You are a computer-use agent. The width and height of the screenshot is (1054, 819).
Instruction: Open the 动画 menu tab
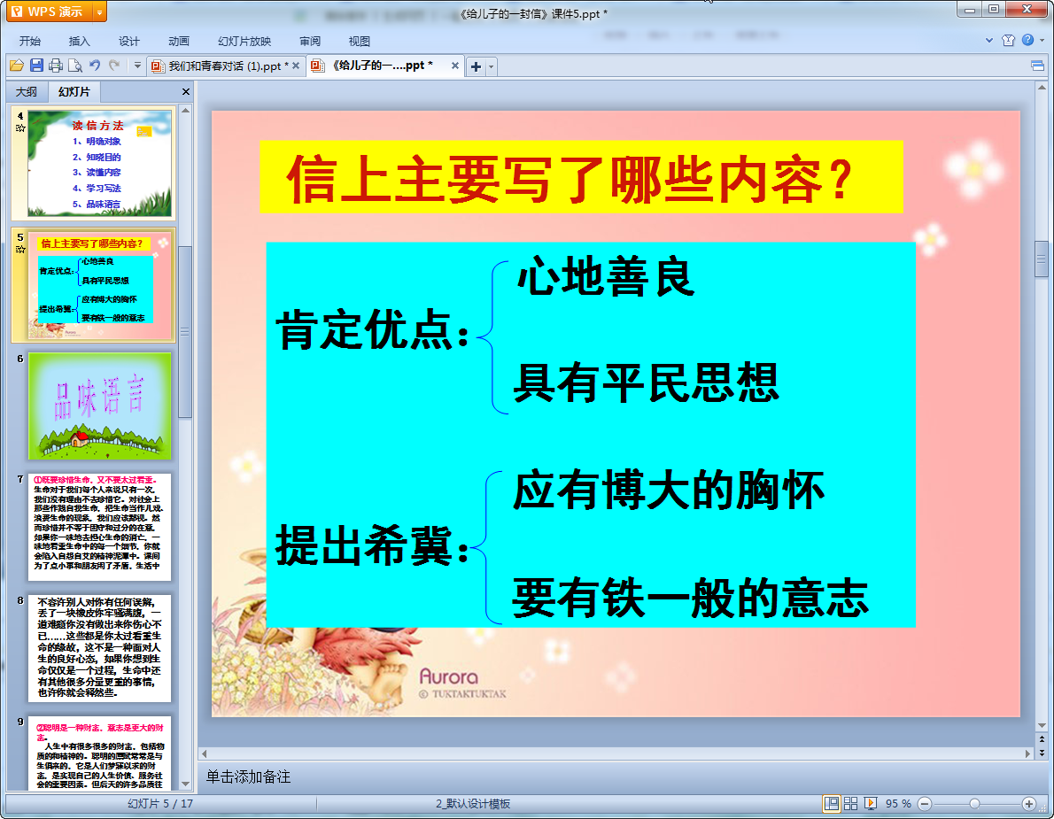coord(179,41)
